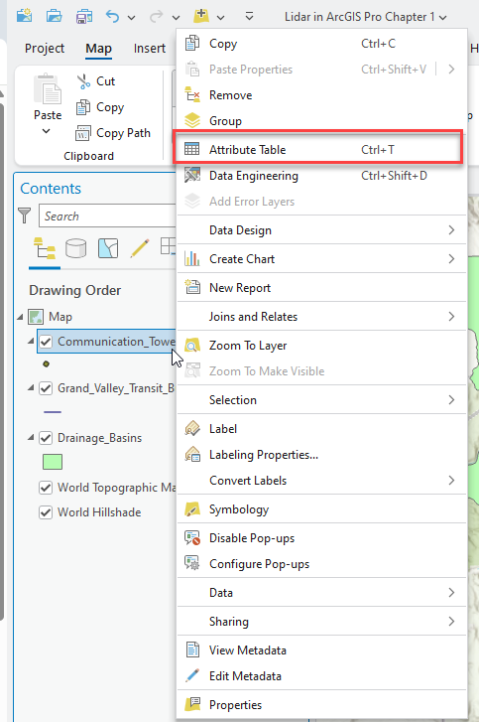The height and width of the screenshot is (722, 479).
Task: Click the New Project icon in quick access toolbar
Action: click(25, 16)
